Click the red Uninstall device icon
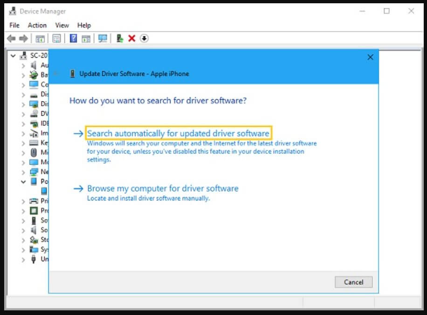427x315 pixels. [131, 38]
